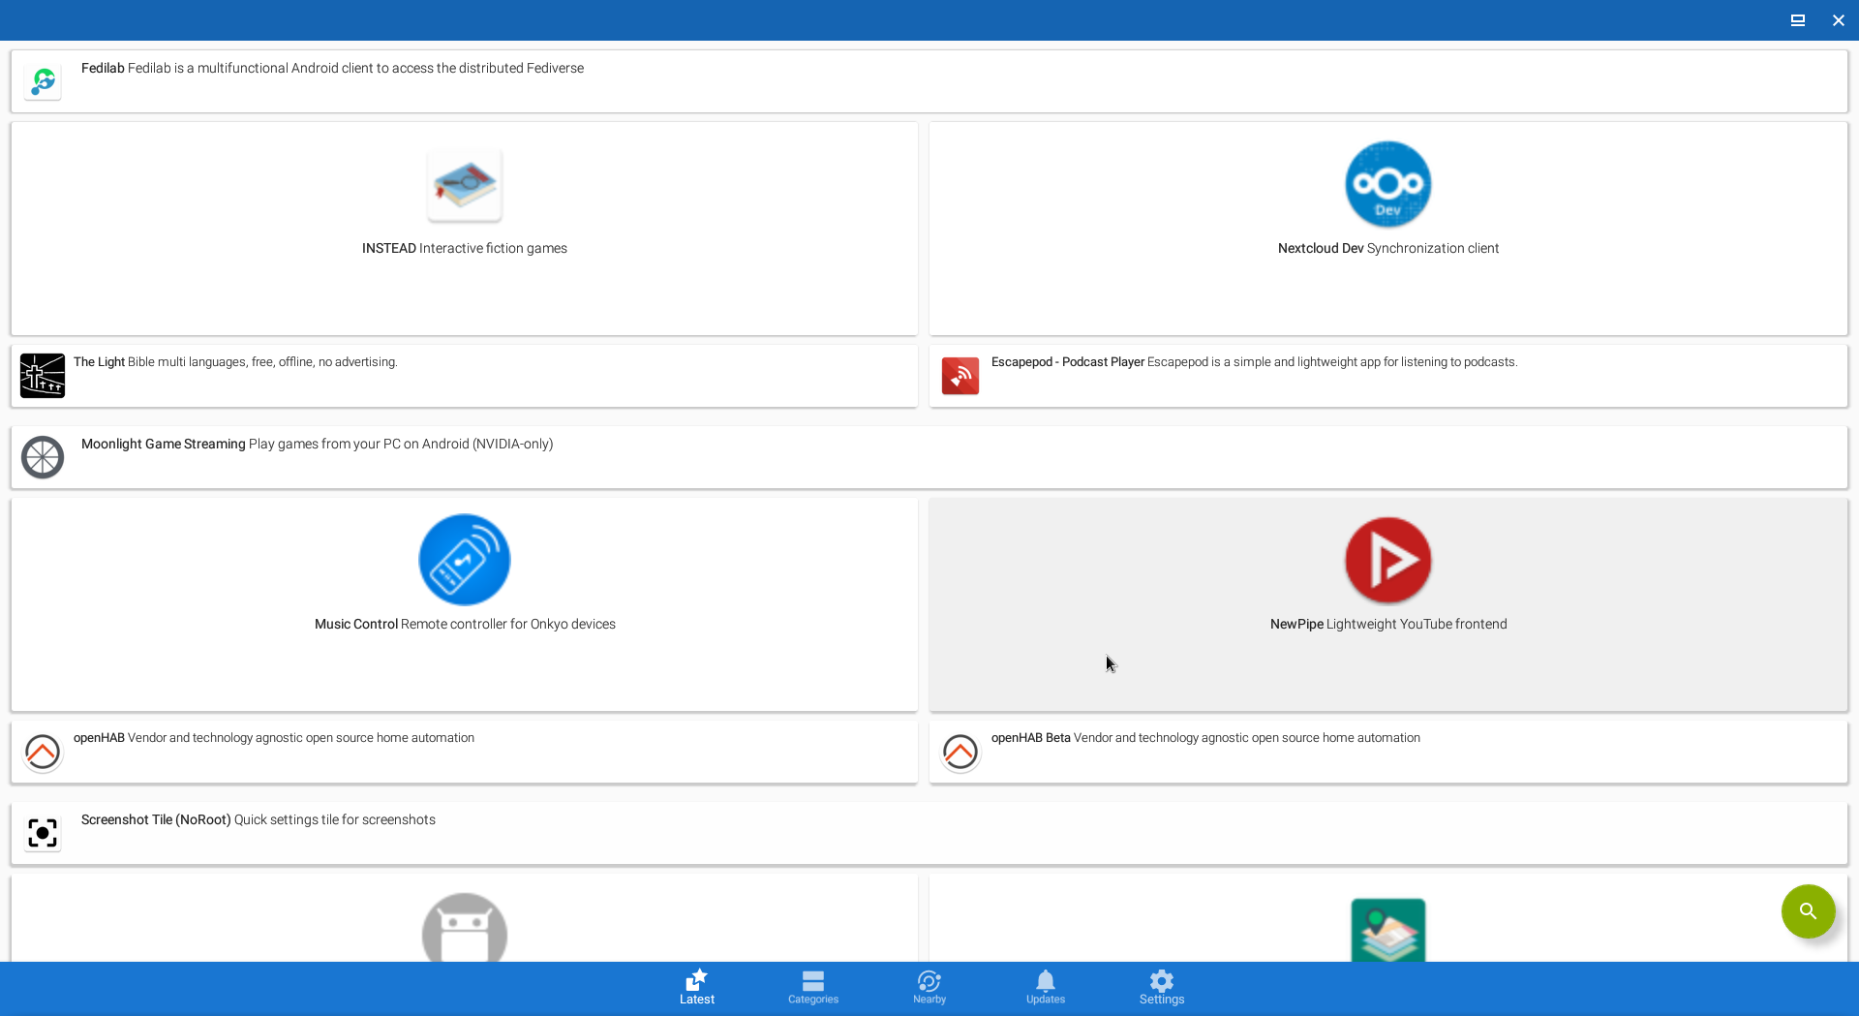Select the Screenshot Tile (NoRoot) icon
Screen dimensions: 1859x1016
tap(43, 833)
